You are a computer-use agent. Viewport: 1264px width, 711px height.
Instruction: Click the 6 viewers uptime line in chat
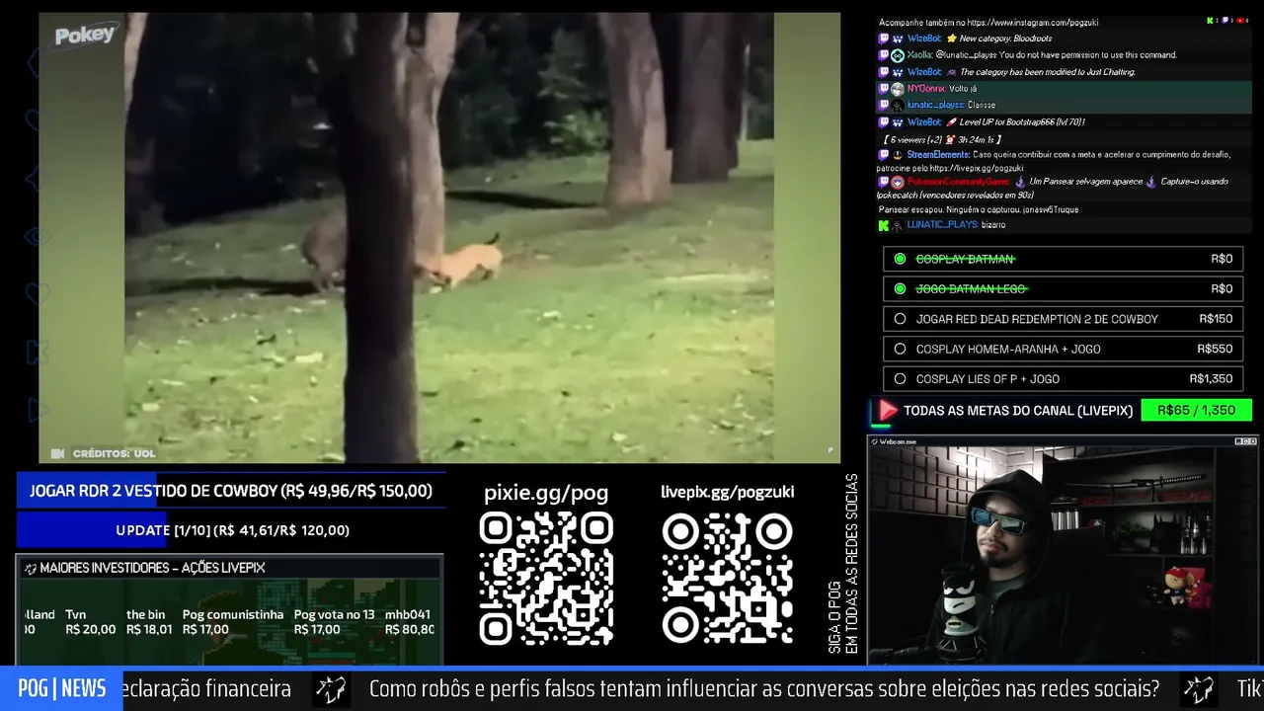(x=942, y=139)
